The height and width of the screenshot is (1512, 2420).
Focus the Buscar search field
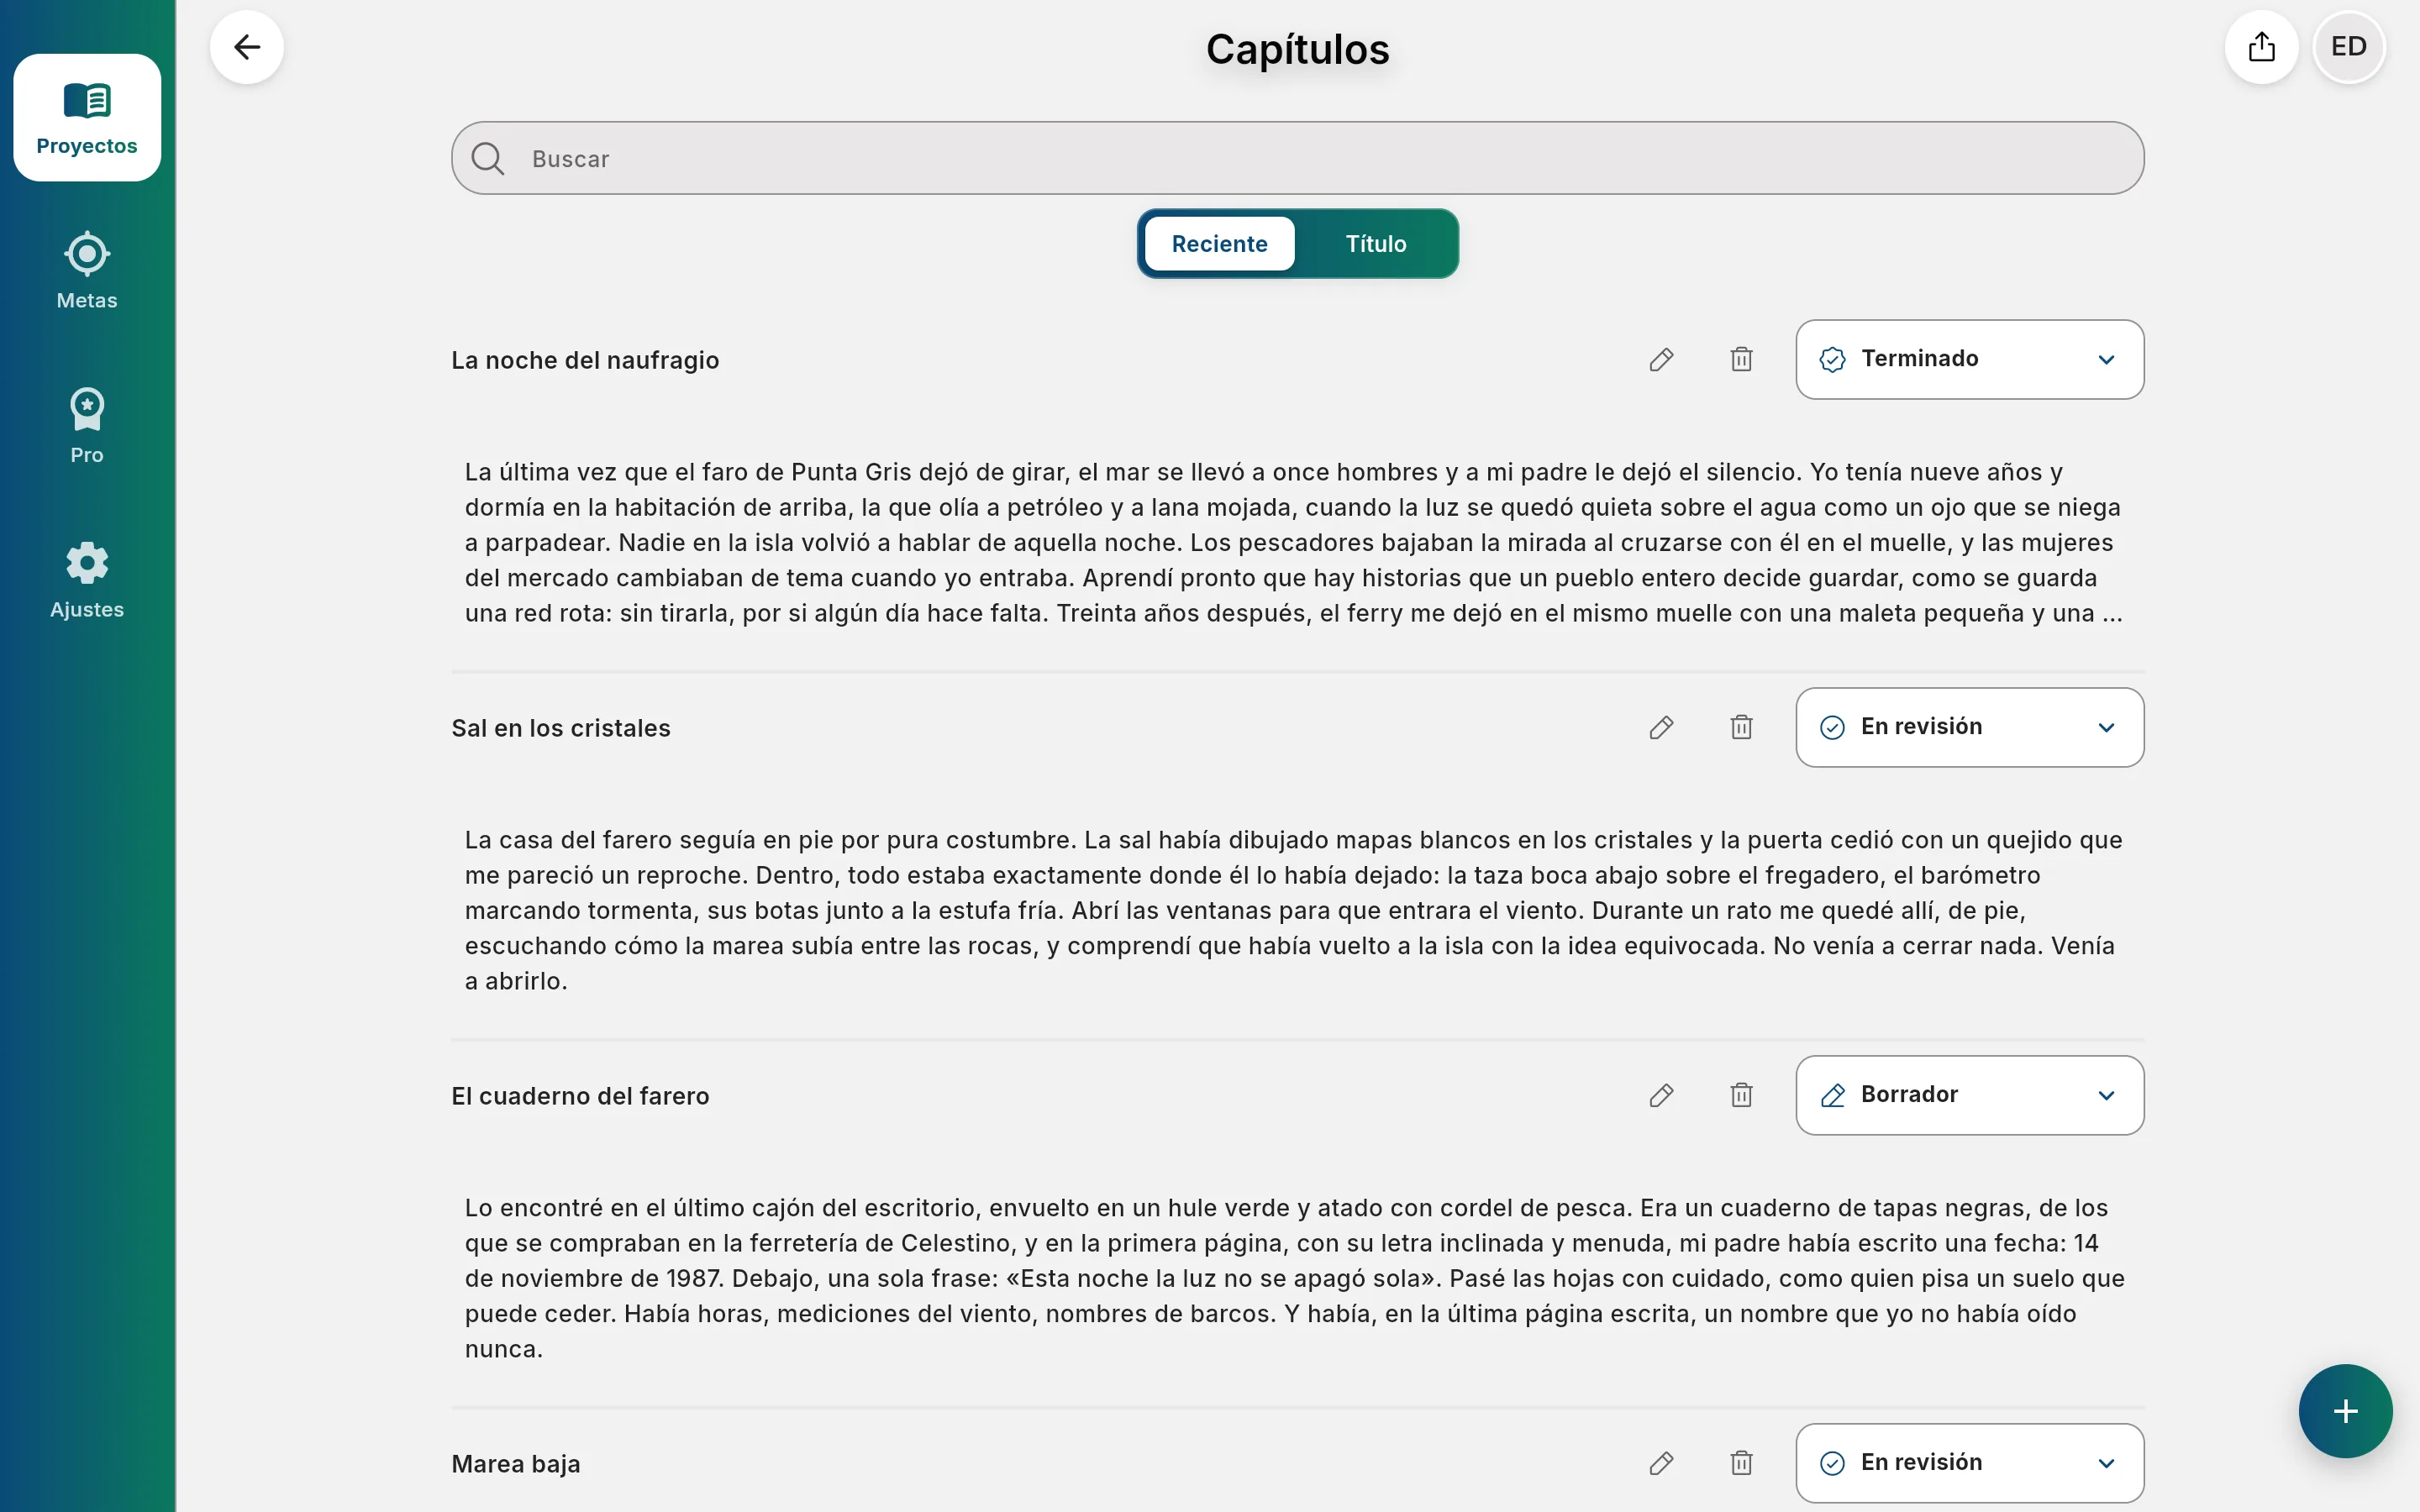(x=1297, y=159)
